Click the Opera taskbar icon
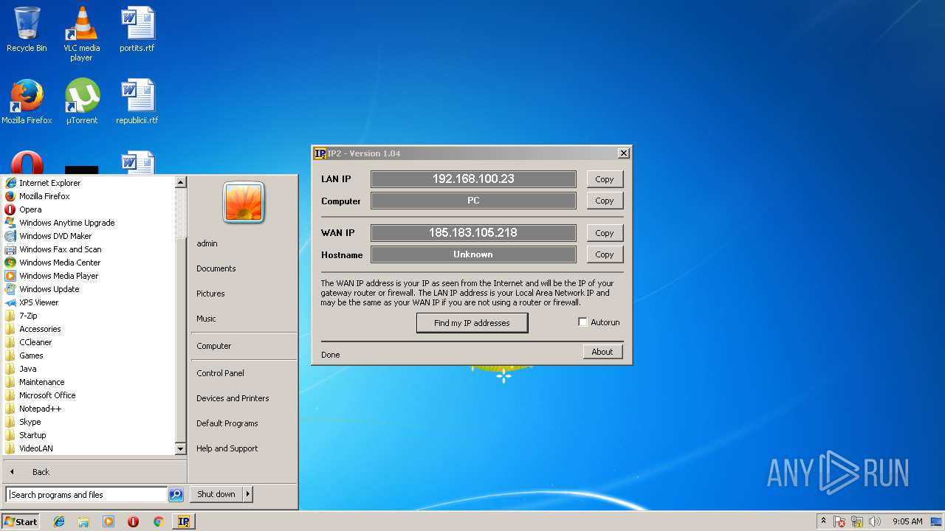This screenshot has height=531, width=945. pyautogui.click(x=133, y=521)
